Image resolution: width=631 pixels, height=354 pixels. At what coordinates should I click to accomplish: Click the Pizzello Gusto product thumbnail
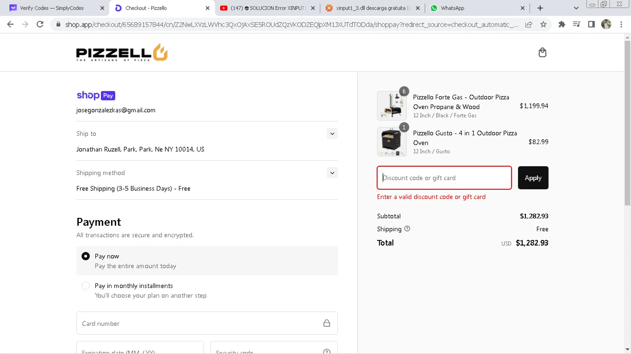pos(392,142)
